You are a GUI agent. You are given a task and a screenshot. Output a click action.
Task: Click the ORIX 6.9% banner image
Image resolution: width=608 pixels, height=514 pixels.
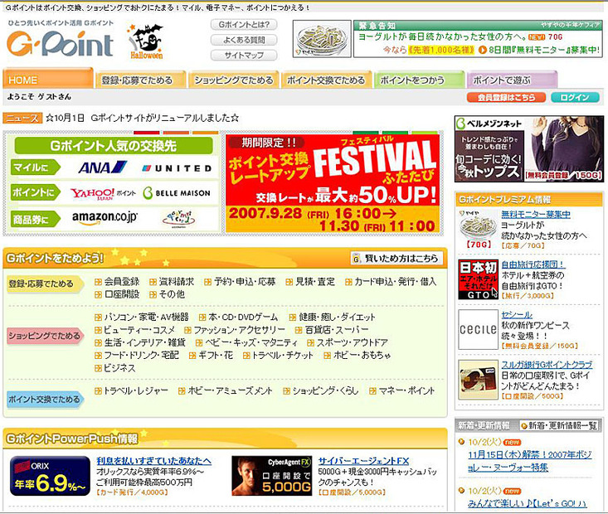click(x=50, y=476)
